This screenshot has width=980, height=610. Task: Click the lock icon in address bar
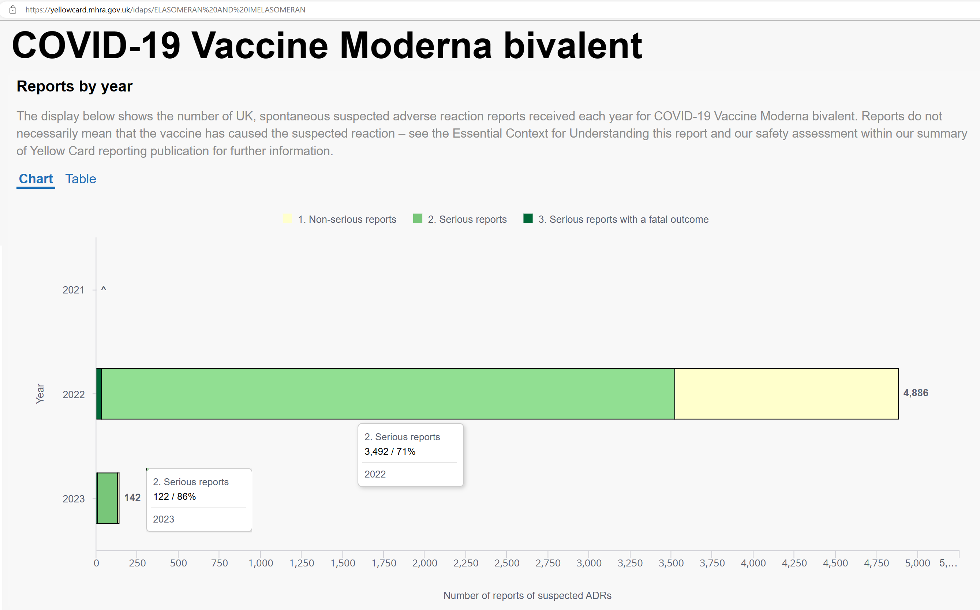(x=13, y=10)
